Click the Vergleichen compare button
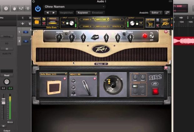The width and height of the screenshot is (194, 132). (x=66, y=13)
